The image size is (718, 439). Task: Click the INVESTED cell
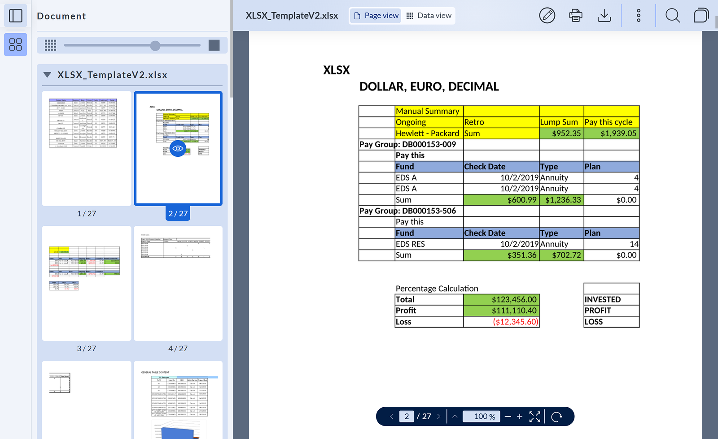(x=611, y=300)
